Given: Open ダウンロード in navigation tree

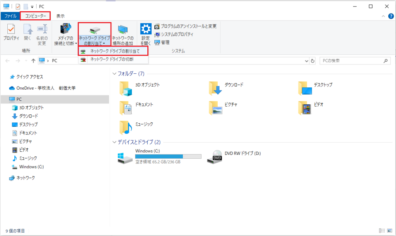Looking at the screenshot, I should pos(25,116).
